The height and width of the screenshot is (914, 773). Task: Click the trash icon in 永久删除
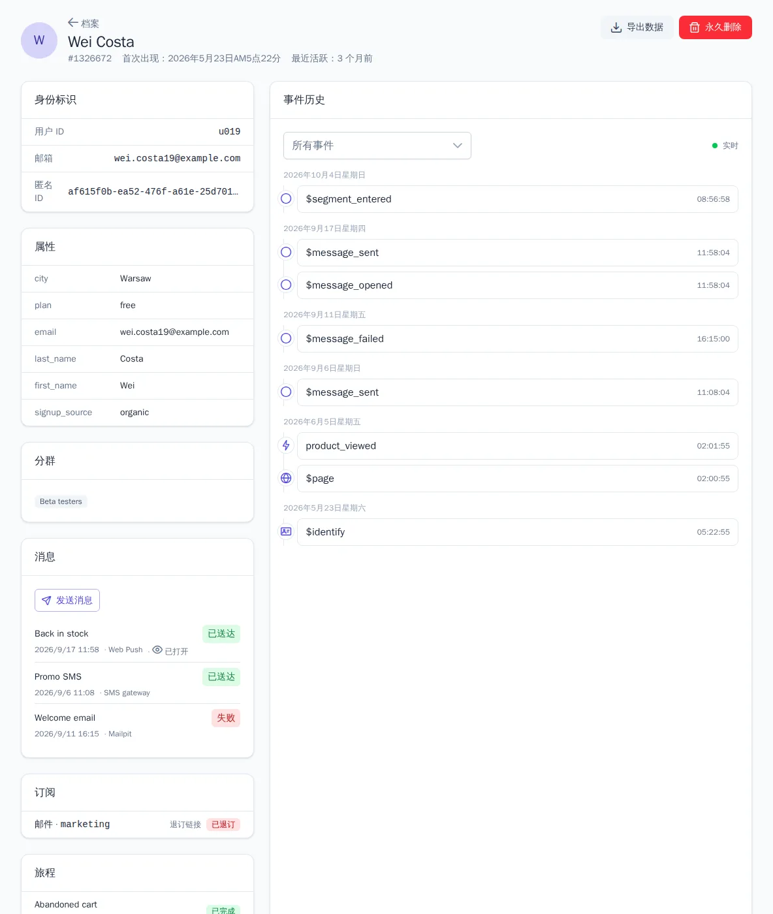point(695,27)
